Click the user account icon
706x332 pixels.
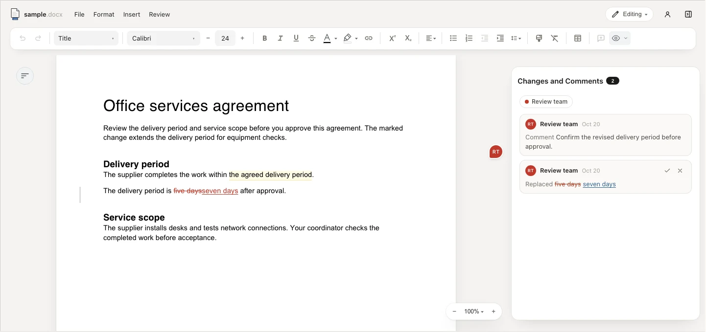pyautogui.click(x=667, y=14)
